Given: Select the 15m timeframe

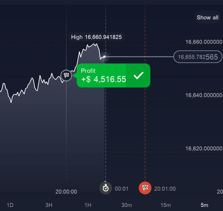Looking at the screenshot, I should 165,205.
